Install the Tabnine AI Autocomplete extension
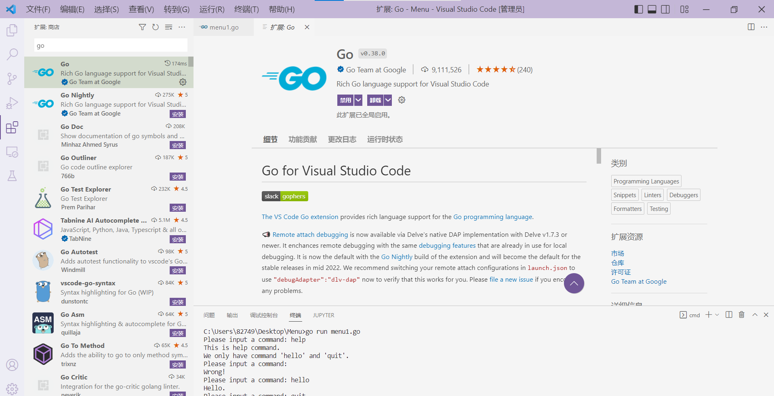Viewport: 774px width, 396px height. (x=178, y=239)
